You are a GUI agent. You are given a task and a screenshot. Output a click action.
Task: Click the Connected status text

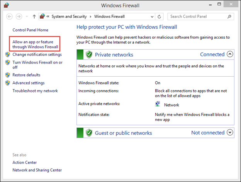[x=212, y=54]
